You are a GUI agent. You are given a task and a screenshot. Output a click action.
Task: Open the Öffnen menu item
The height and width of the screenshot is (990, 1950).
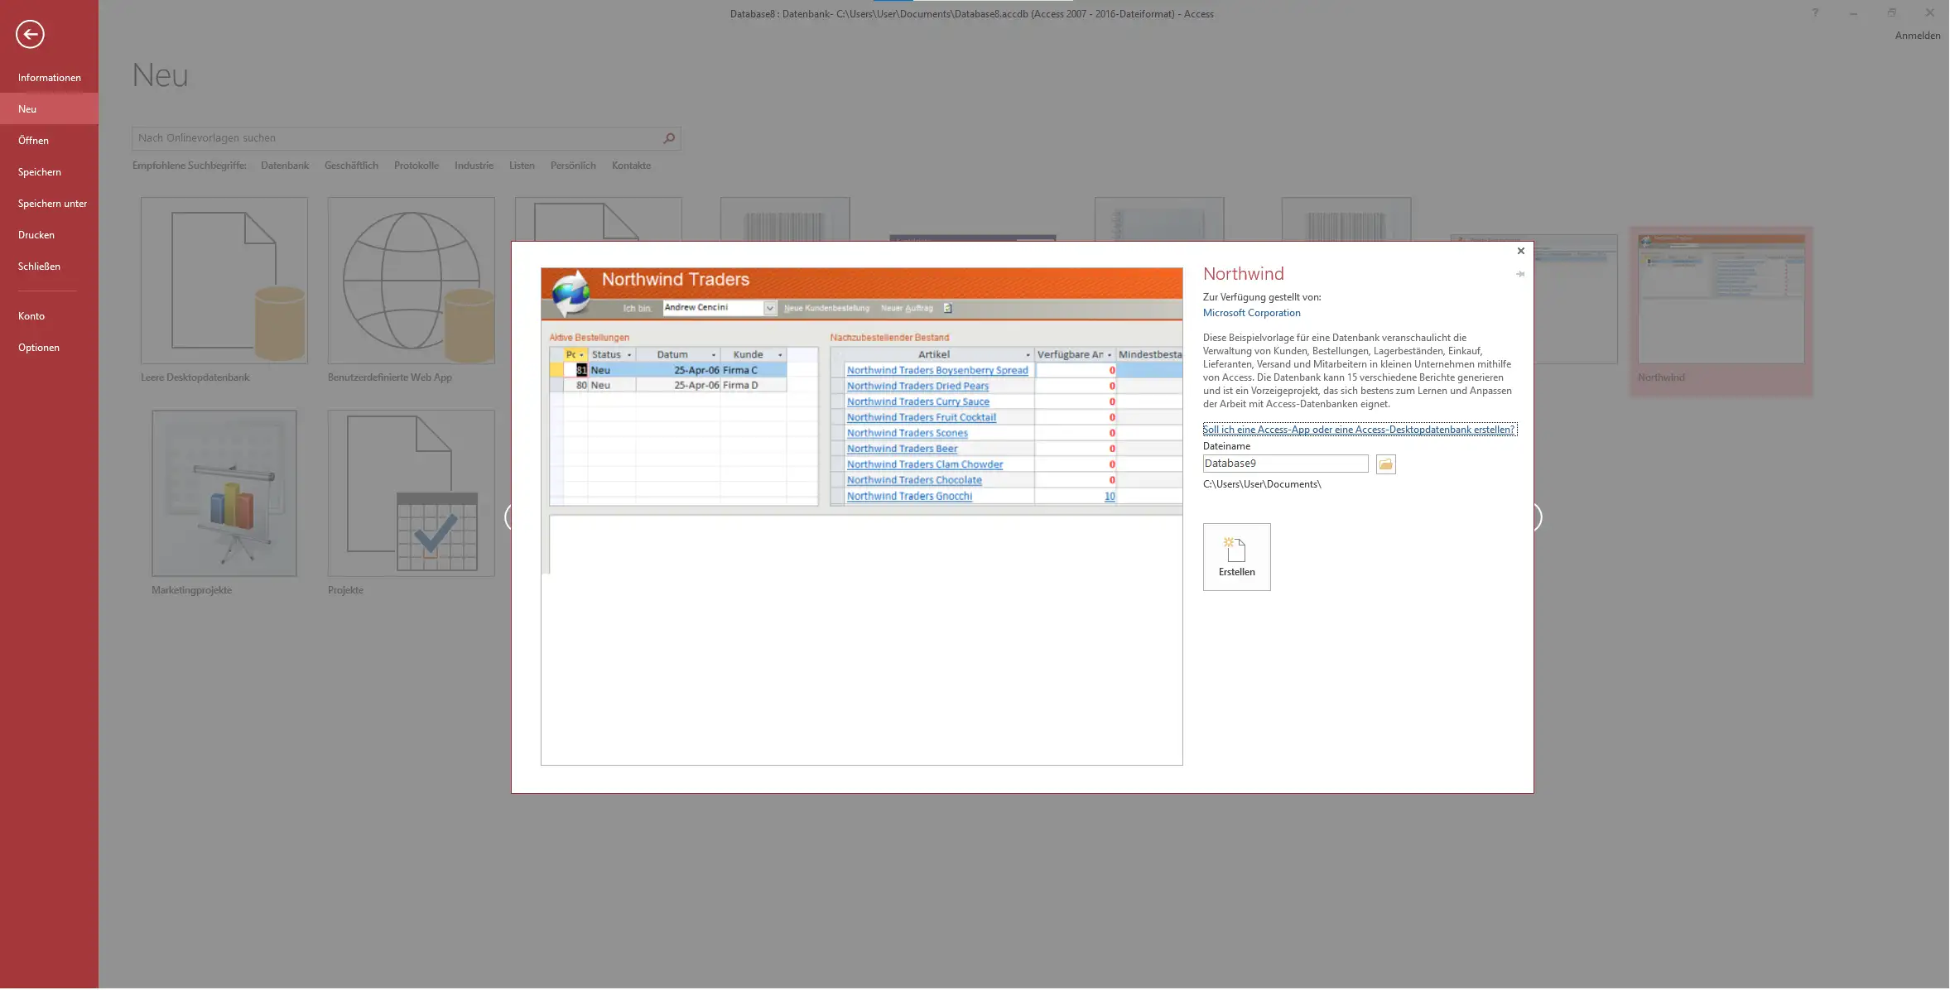click(33, 141)
